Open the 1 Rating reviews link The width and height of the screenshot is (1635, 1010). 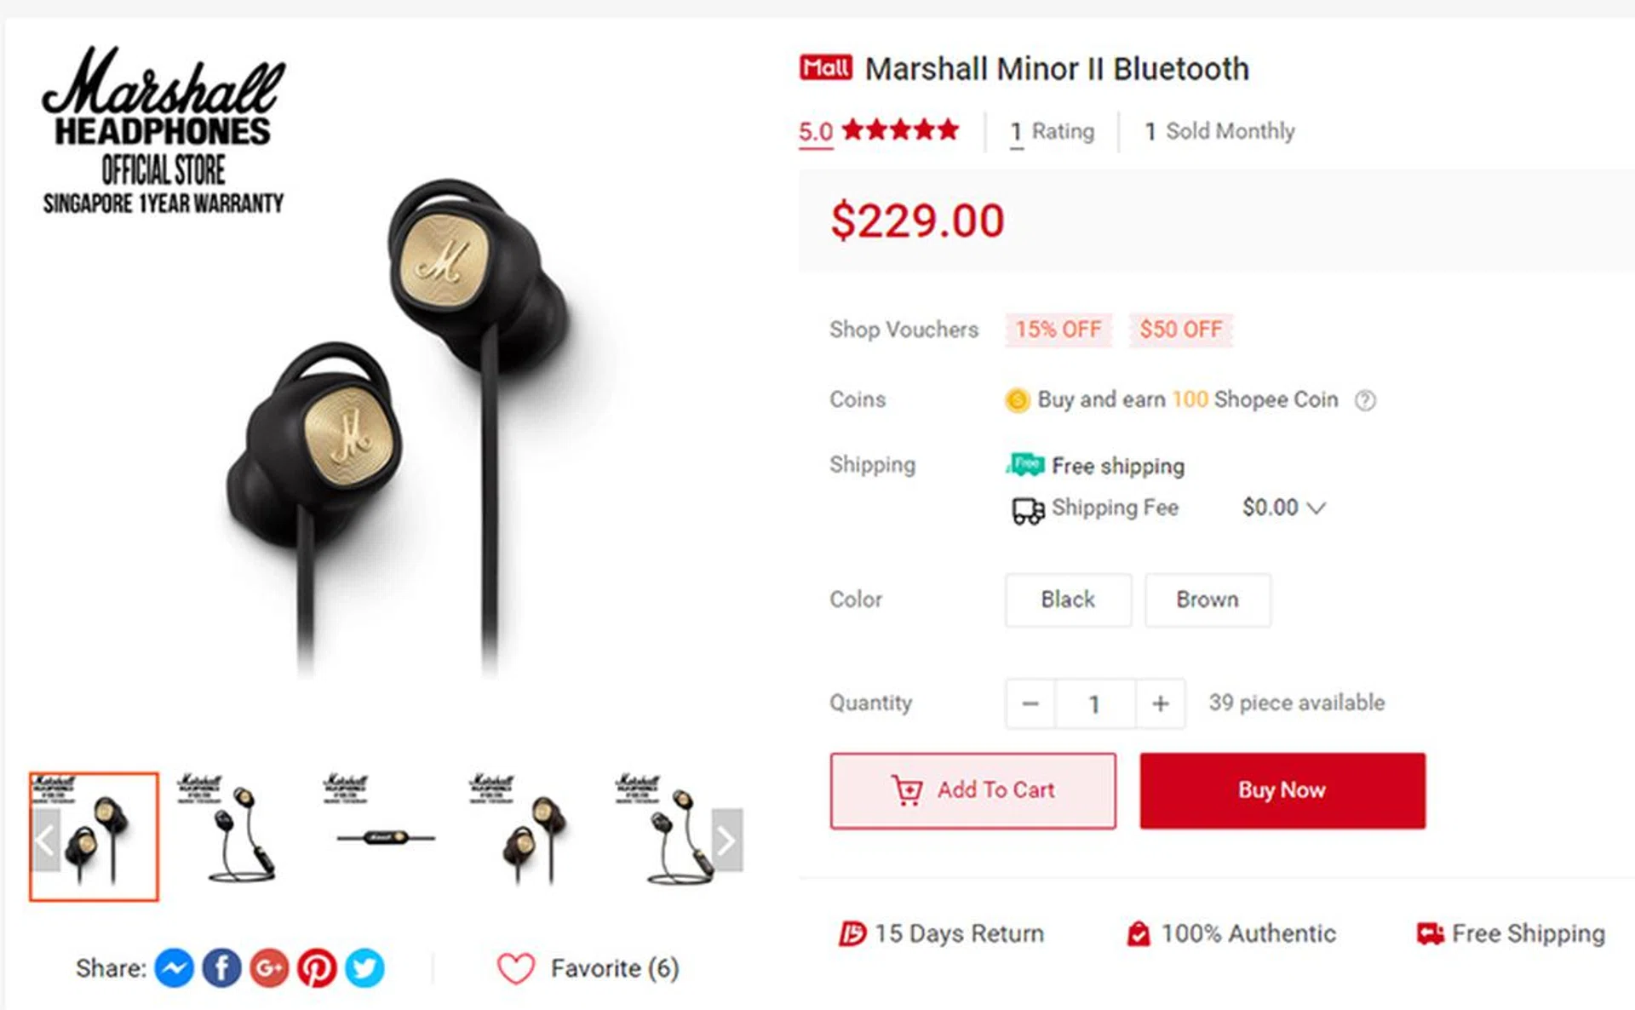coord(1052,132)
